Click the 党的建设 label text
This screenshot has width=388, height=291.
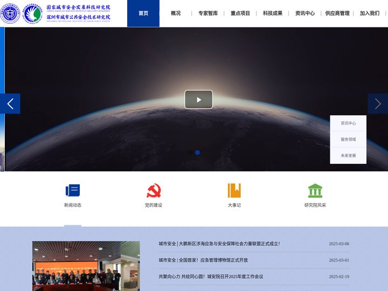(x=154, y=205)
